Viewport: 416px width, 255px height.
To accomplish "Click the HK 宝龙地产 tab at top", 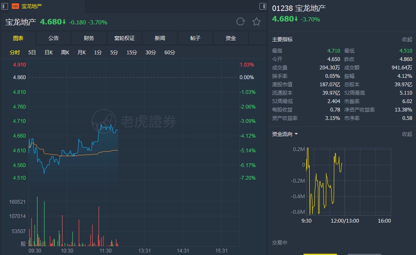I will pyautogui.click(x=27, y=6).
